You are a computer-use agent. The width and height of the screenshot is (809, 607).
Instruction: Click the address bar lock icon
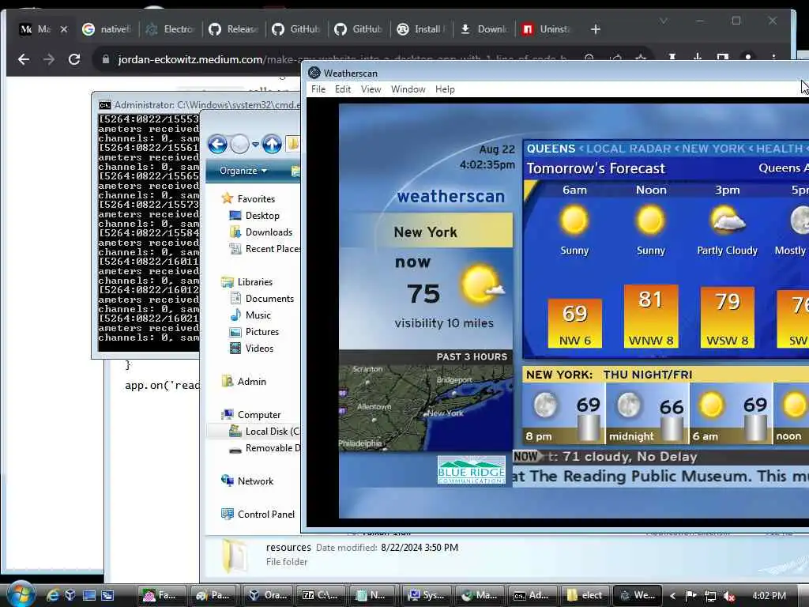105,59
